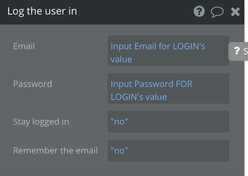This screenshot has height=176, width=248.
Task: Edit the Password dynamic expression field
Action: 168,88
